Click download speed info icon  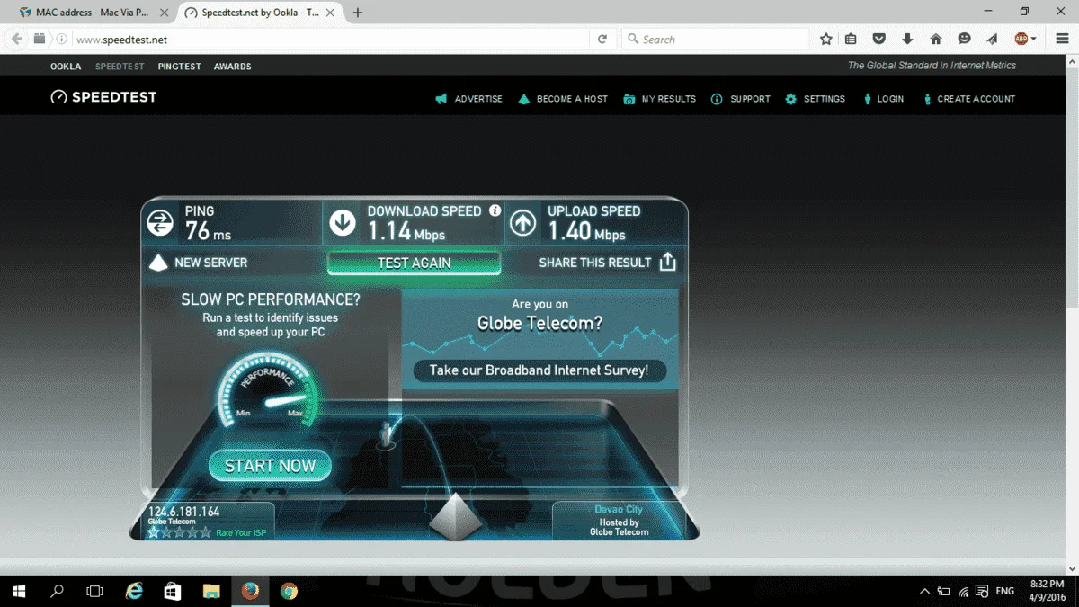(x=495, y=210)
